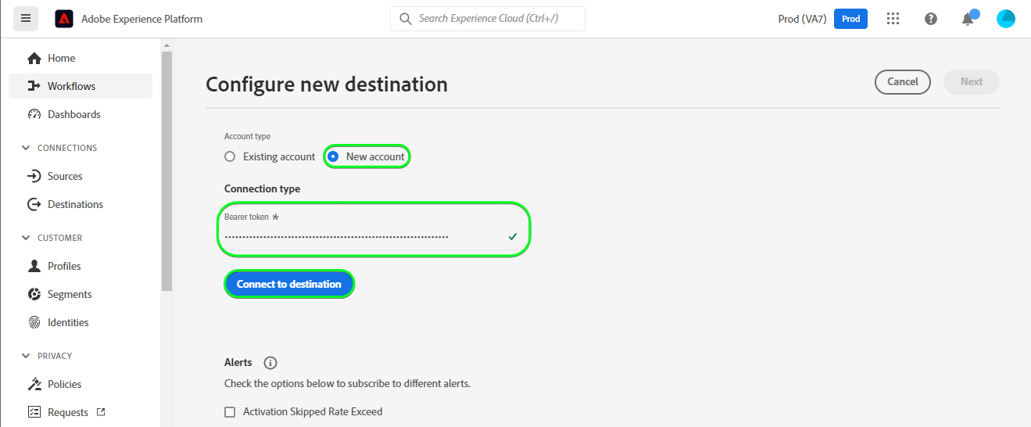1031x427 pixels.
Task: Click the Identities fingerprint icon
Action: click(34, 322)
